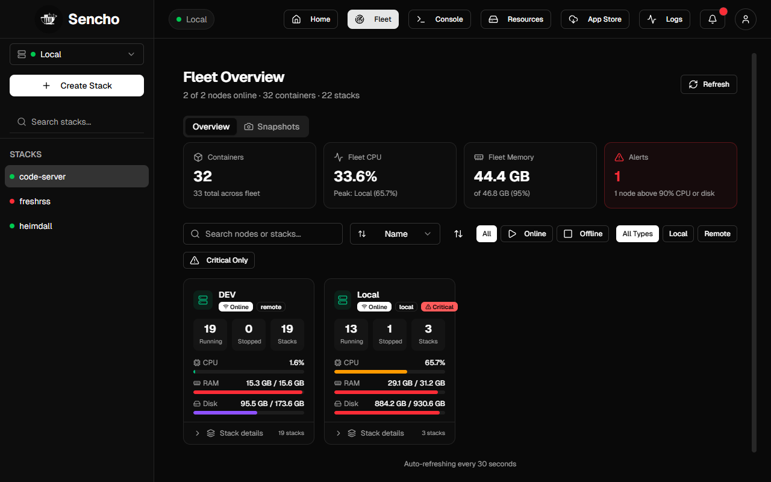Click the Create Stack button

click(x=76, y=86)
